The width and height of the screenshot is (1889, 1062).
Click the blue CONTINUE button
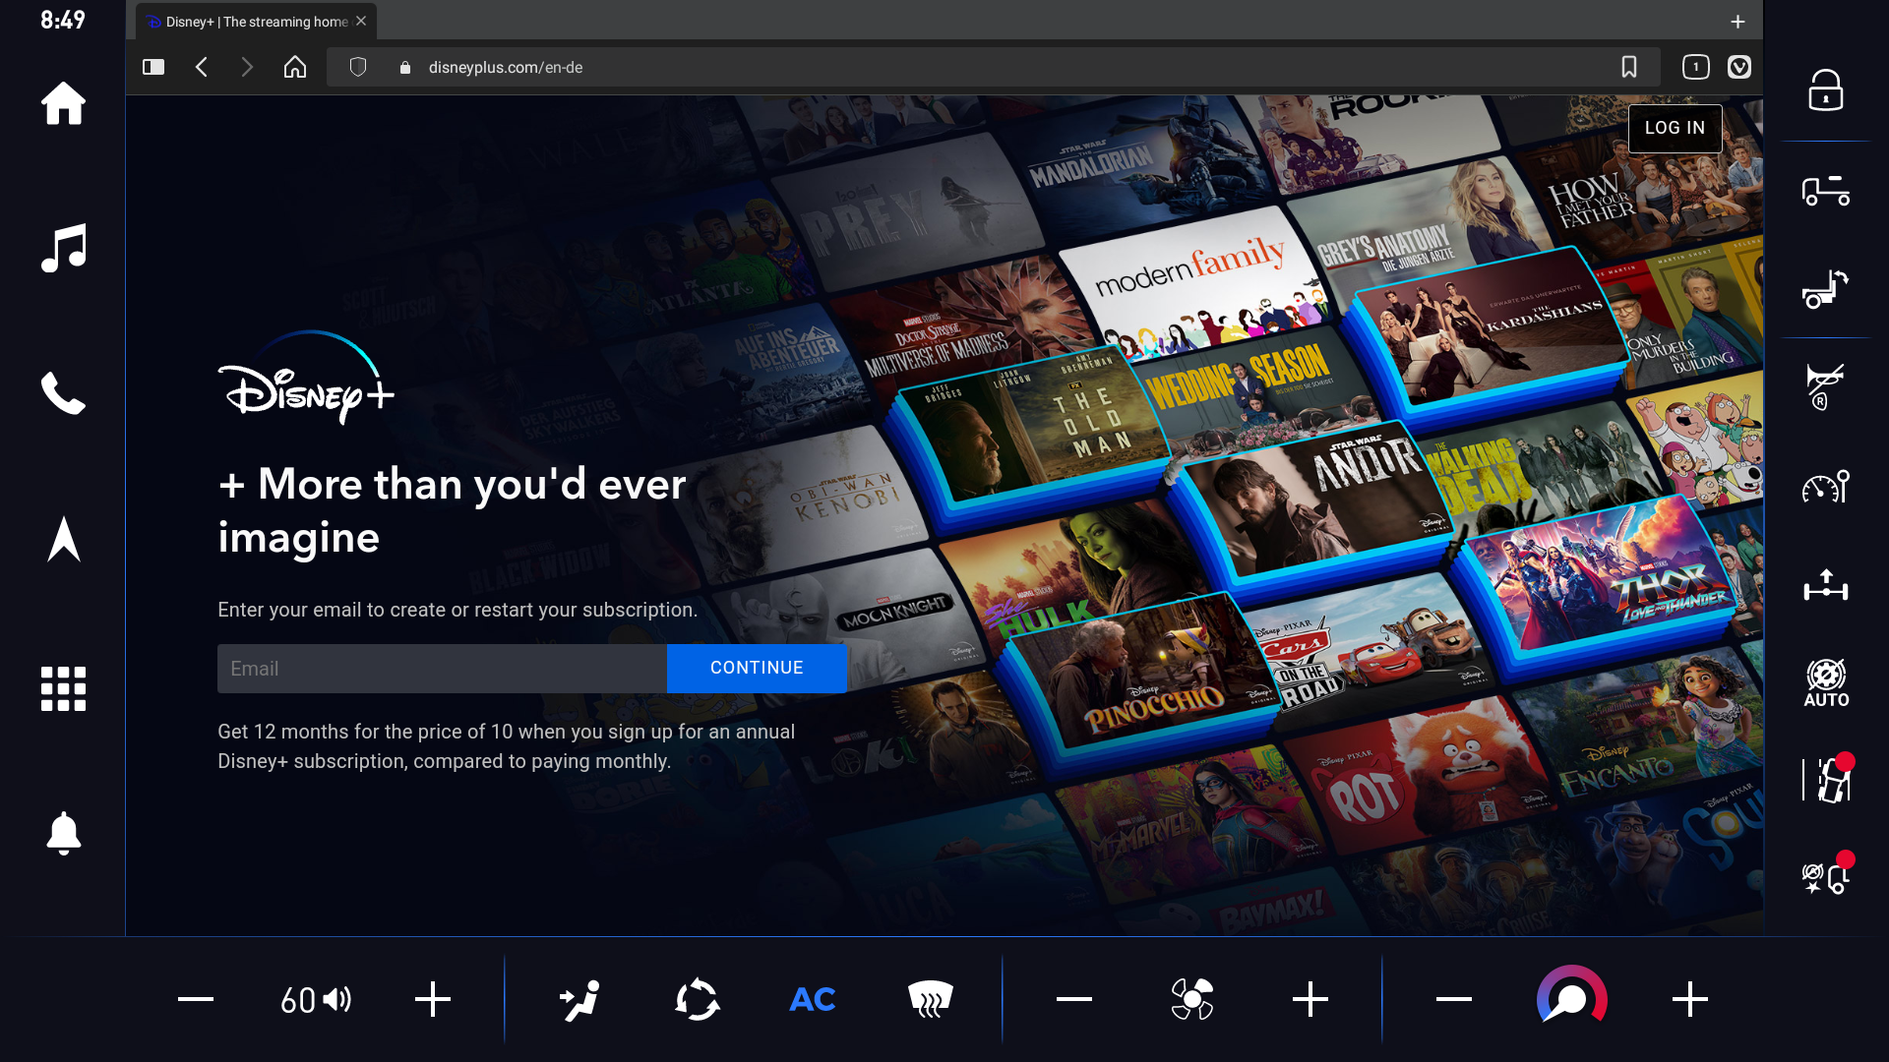tap(757, 669)
